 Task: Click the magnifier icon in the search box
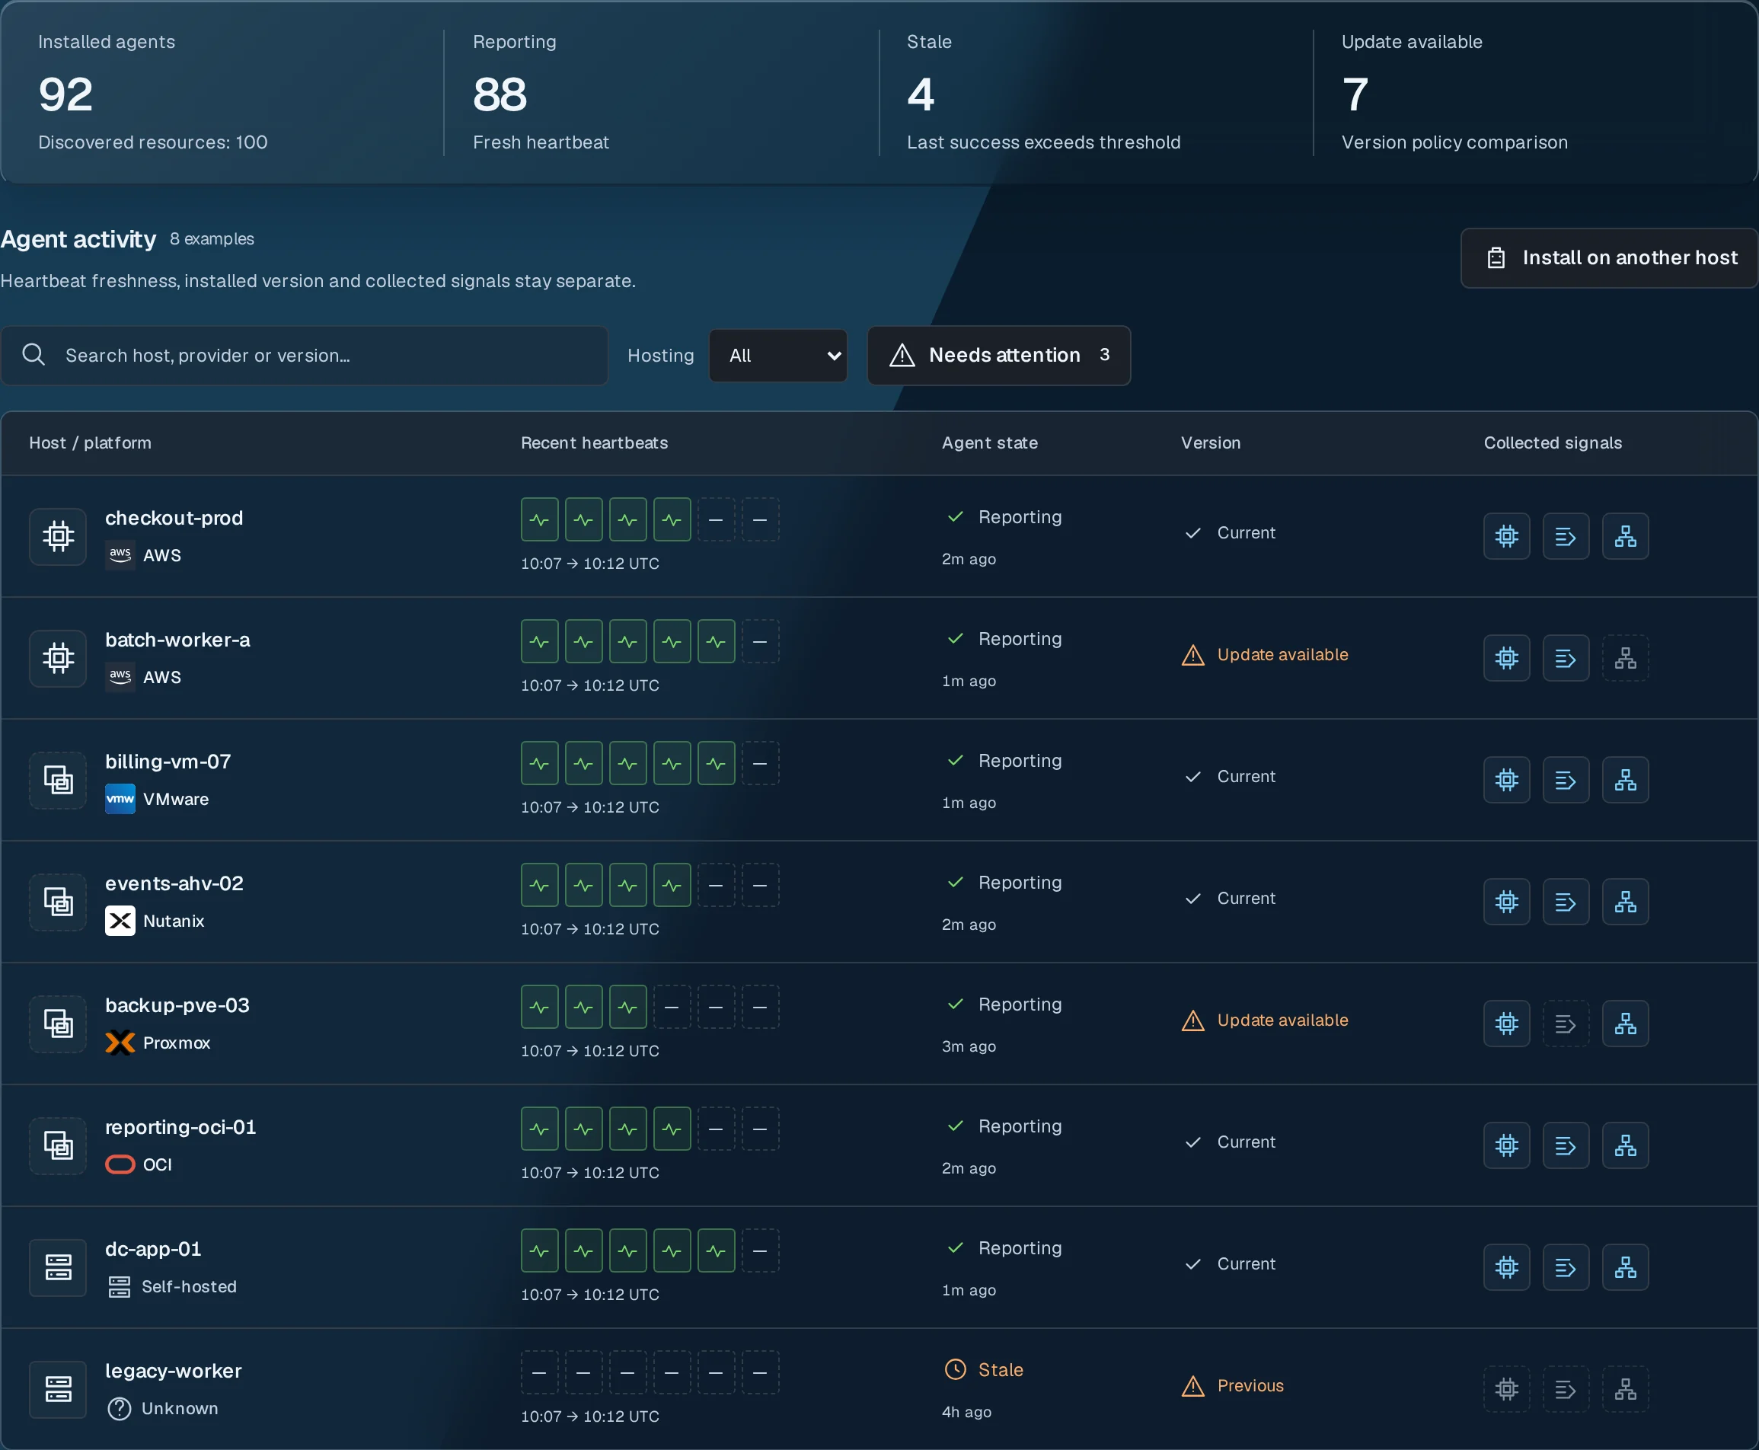[34, 355]
